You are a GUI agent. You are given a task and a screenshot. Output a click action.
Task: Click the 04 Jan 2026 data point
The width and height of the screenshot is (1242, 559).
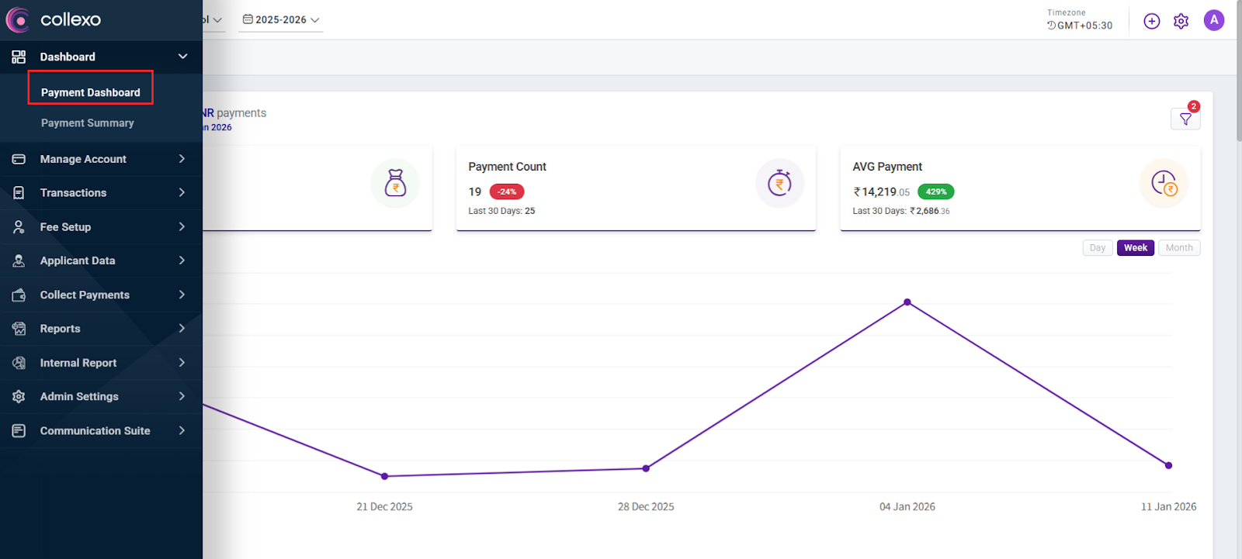(x=907, y=302)
